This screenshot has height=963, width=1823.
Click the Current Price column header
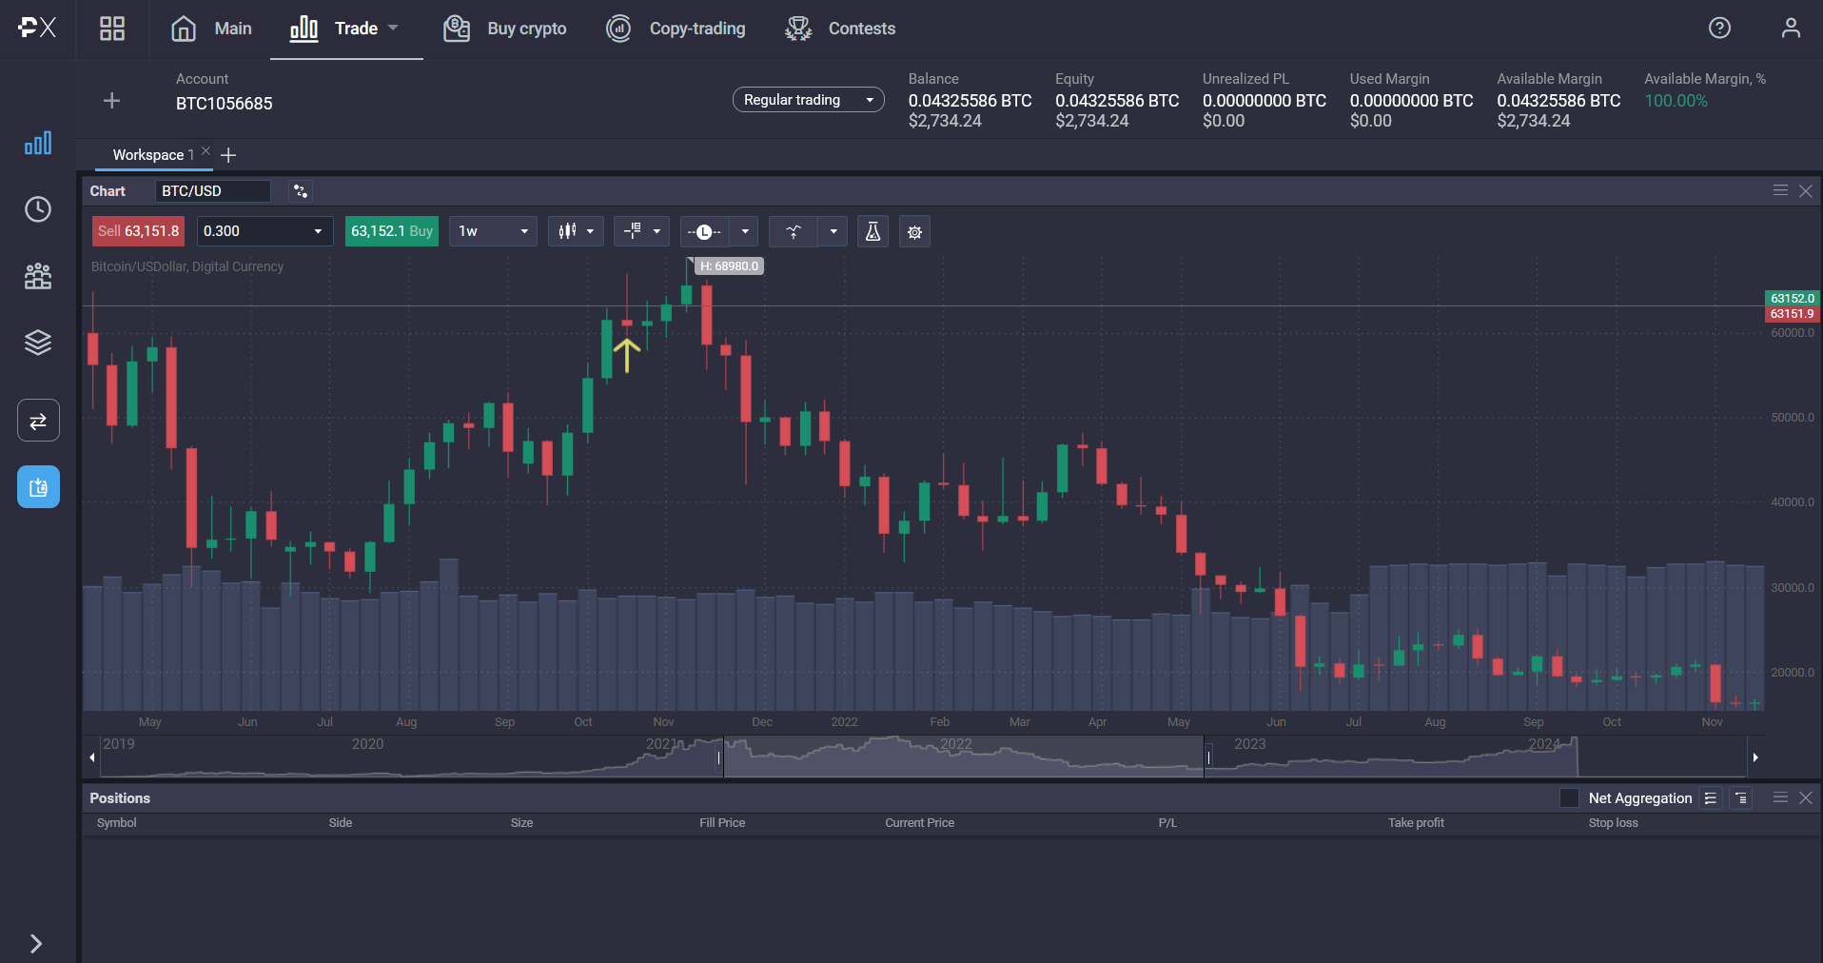coord(919,823)
